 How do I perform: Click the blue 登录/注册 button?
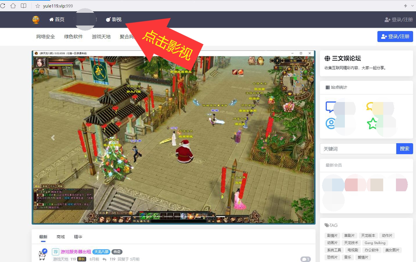(x=395, y=37)
